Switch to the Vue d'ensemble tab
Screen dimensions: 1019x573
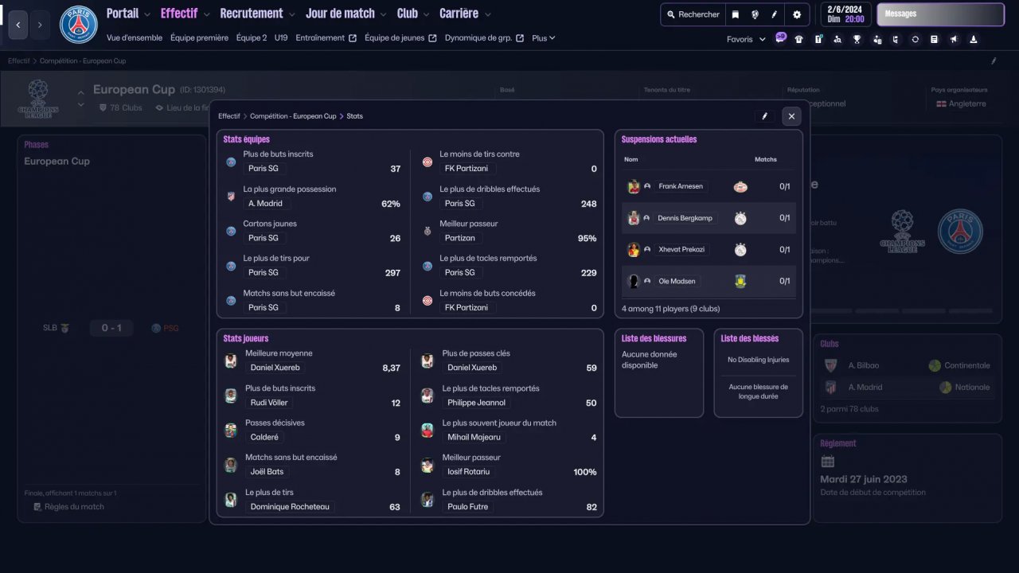coord(135,37)
